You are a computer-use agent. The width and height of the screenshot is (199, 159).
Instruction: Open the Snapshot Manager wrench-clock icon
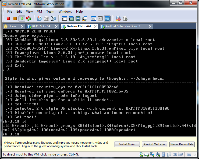coord(53,19)
